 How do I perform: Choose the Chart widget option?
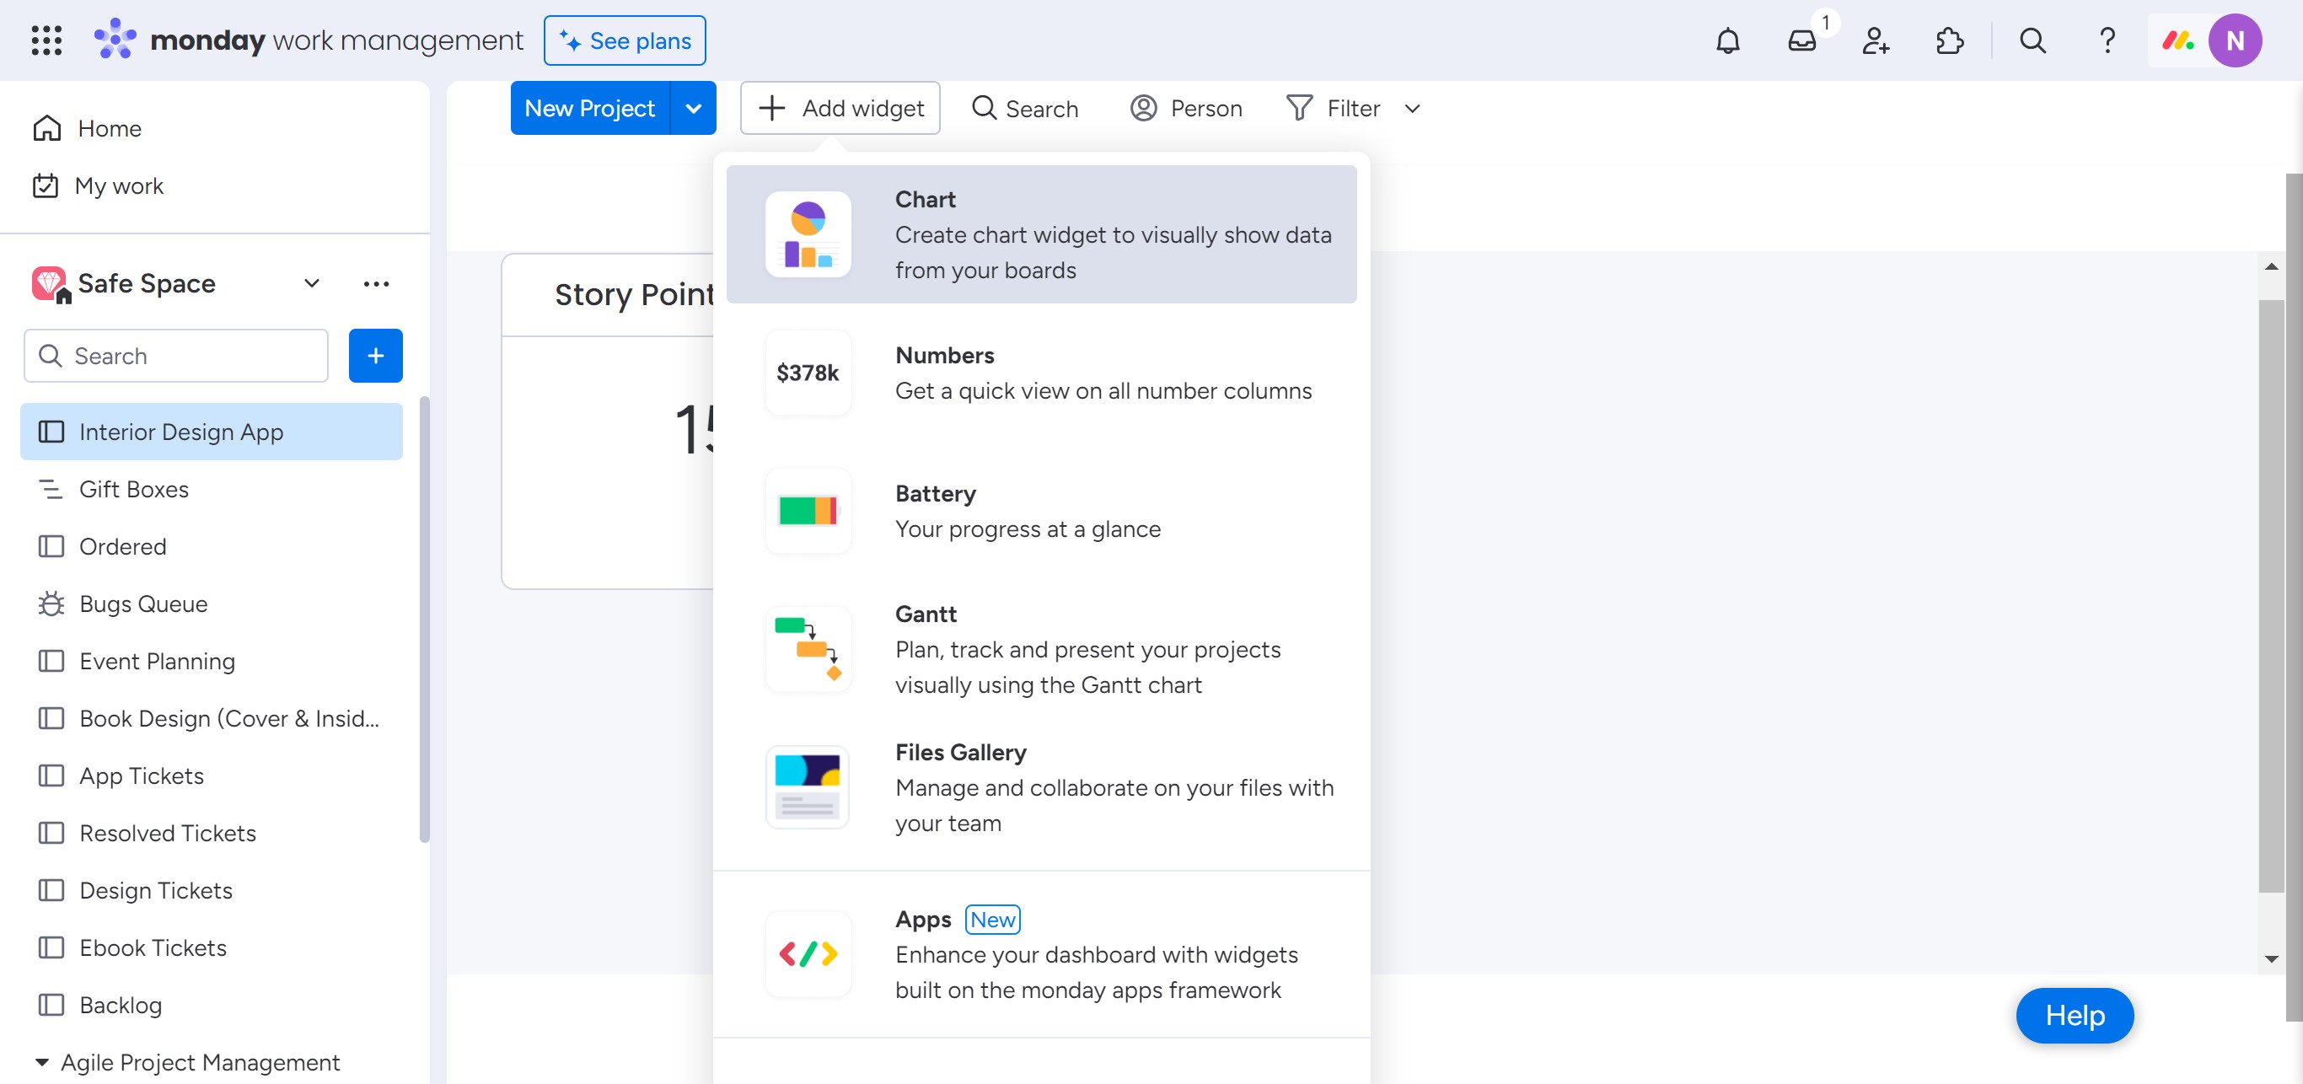tap(1040, 234)
